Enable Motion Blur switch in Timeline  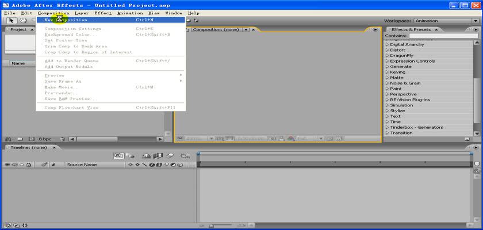[x=170, y=156]
